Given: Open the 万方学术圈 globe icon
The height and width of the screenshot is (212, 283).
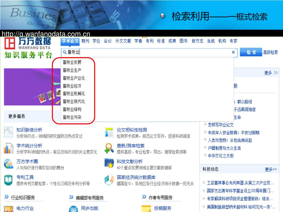Looking at the screenshot, I should tap(9, 164).
